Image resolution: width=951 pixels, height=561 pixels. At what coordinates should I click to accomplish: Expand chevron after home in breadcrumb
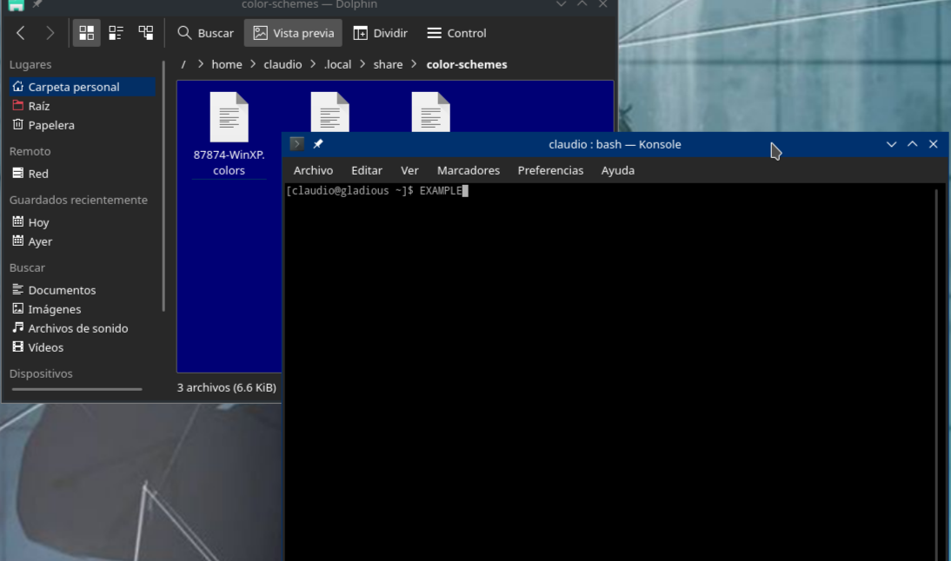coord(253,64)
